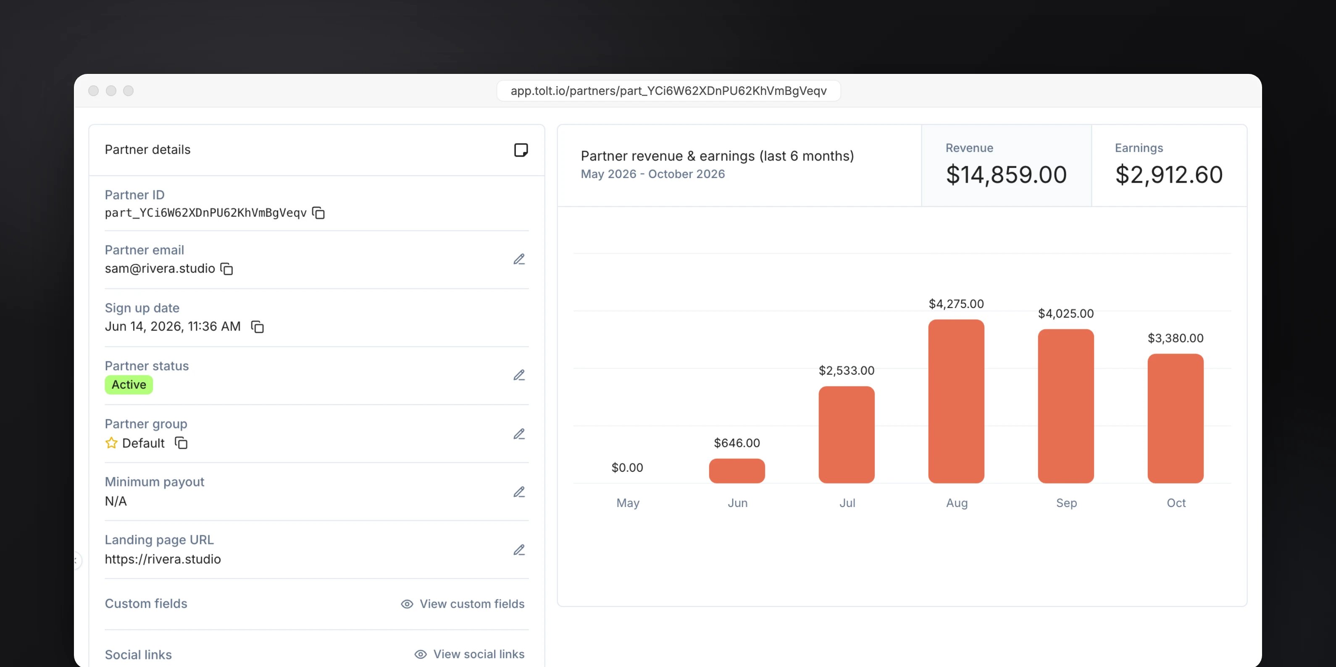Click the $4,025.00 bar label

tap(1066, 314)
